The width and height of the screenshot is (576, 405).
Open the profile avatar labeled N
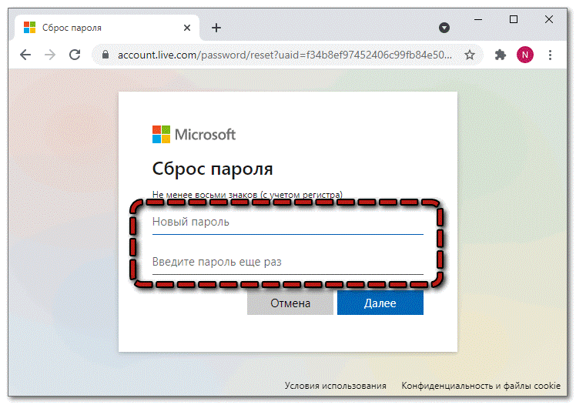point(525,55)
